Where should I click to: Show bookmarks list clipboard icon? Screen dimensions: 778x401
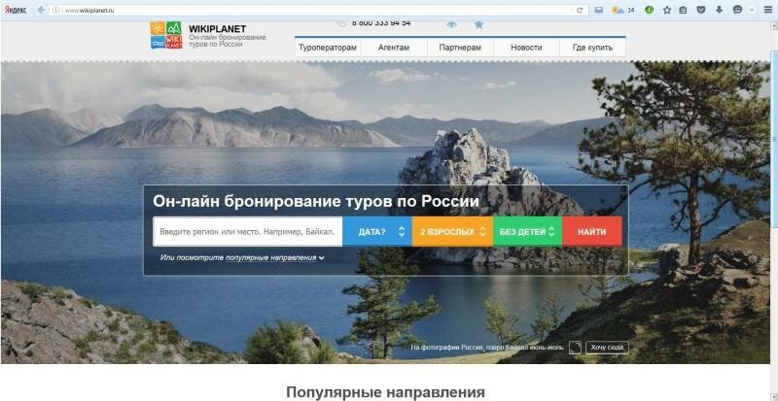684,10
